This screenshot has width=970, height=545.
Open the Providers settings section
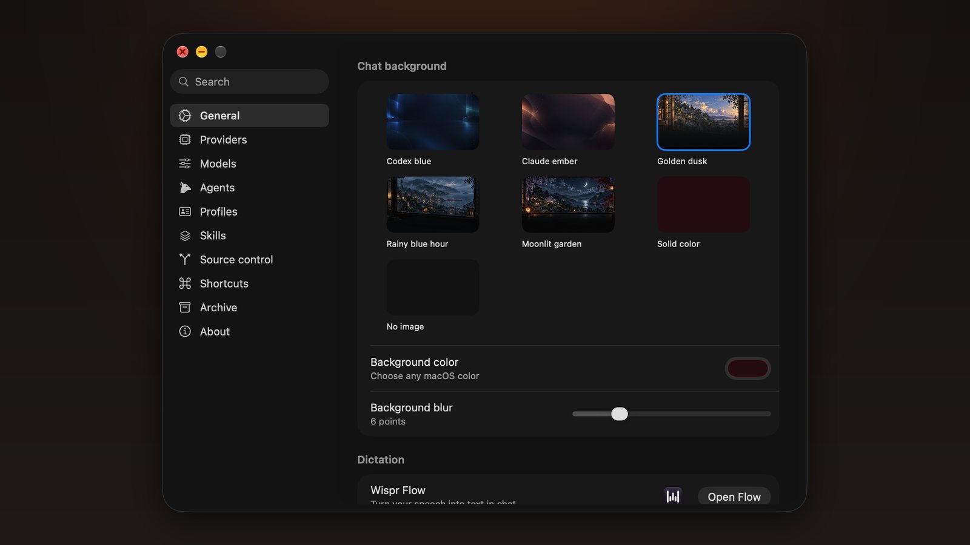[x=250, y=140]
